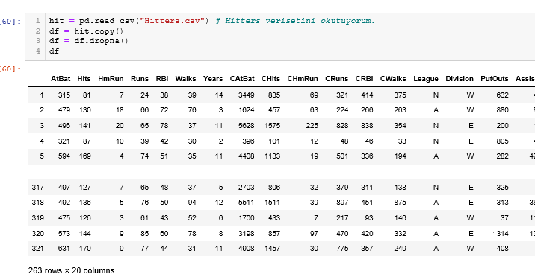Viewport: 535px width, 280px height.
Task: Click the comment 'Hitters verisetini okutuyorum.'
Action: [300, 21]
